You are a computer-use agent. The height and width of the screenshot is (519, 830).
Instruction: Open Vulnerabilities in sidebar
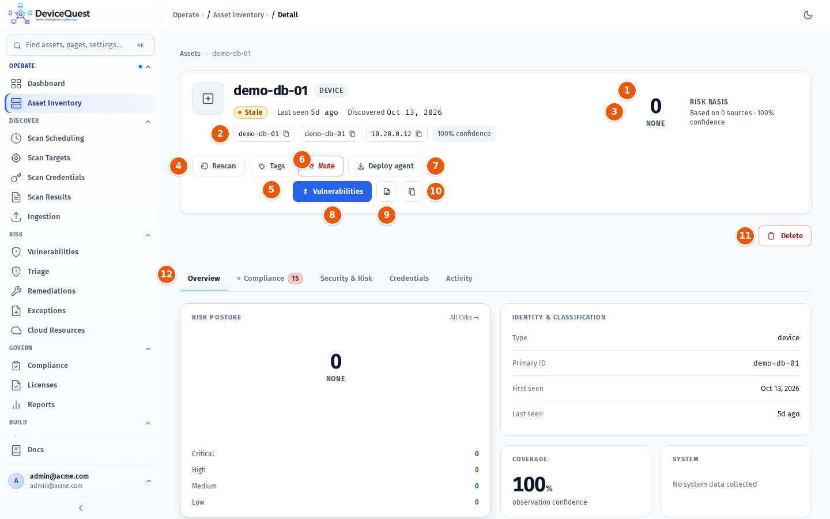coord(80,252)
